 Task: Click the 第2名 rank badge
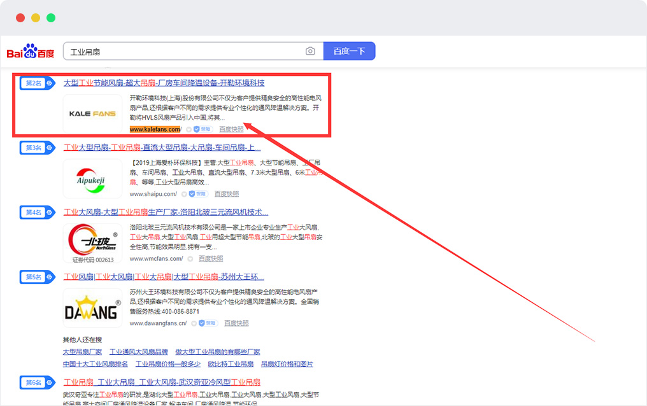pyautogui.click(x=38, y=83)
